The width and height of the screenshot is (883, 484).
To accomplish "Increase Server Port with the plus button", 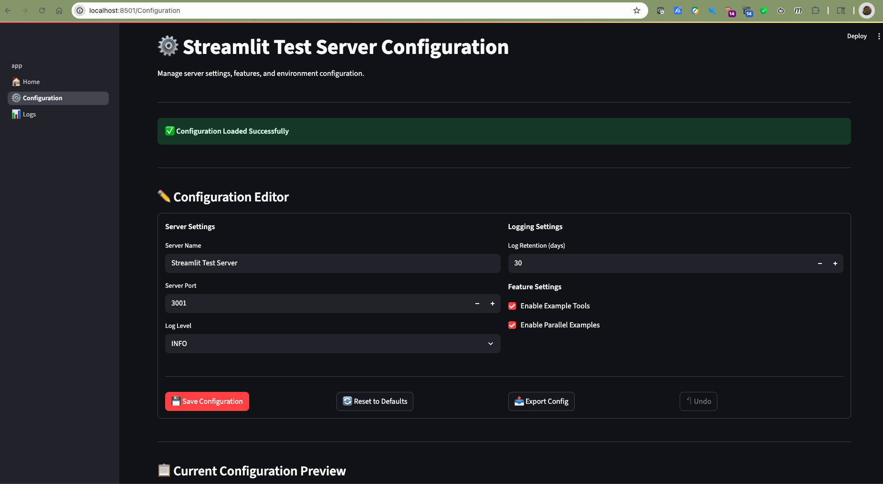I will 492,304.
